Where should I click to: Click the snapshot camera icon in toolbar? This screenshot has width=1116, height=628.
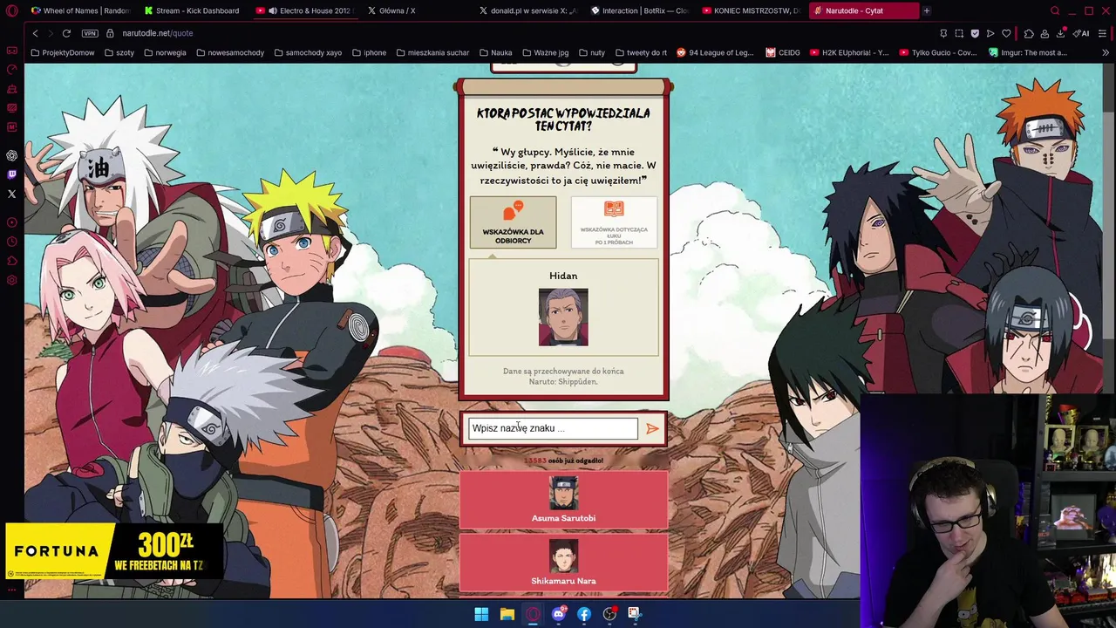pos(959,33)
